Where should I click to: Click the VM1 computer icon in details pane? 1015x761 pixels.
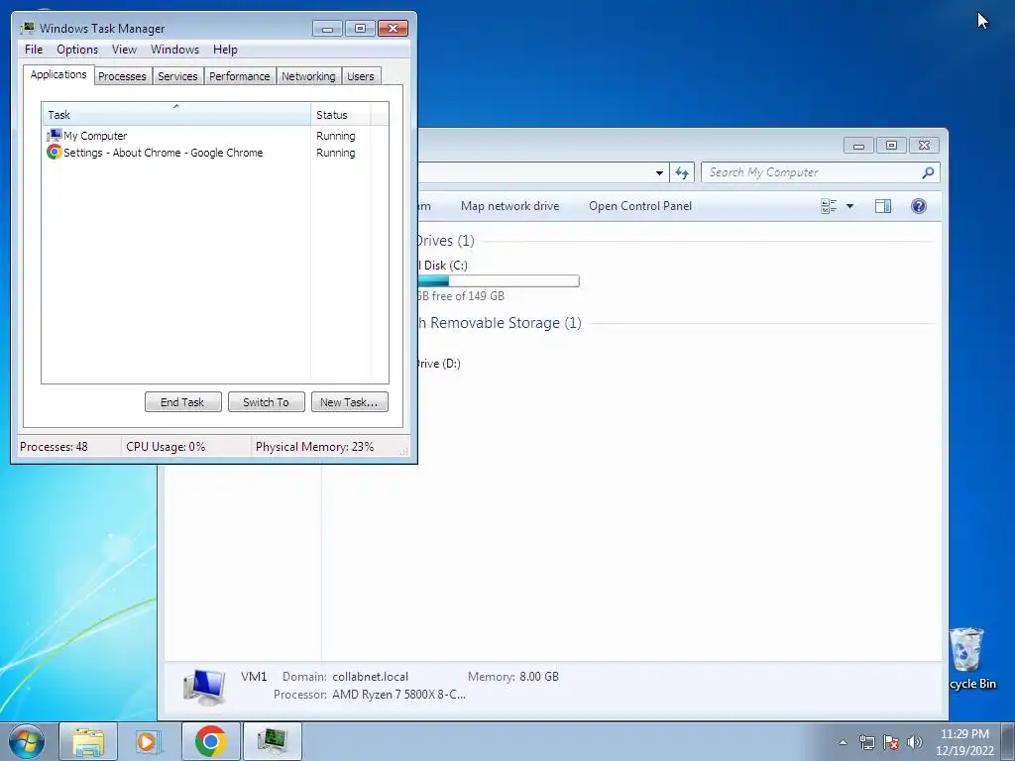[x=204, y=688]
